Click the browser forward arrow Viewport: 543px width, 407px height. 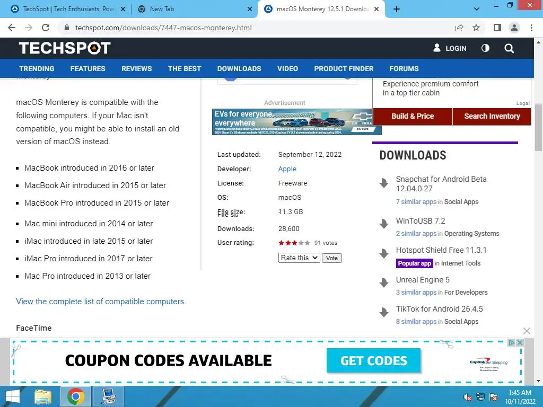(29, 28)
